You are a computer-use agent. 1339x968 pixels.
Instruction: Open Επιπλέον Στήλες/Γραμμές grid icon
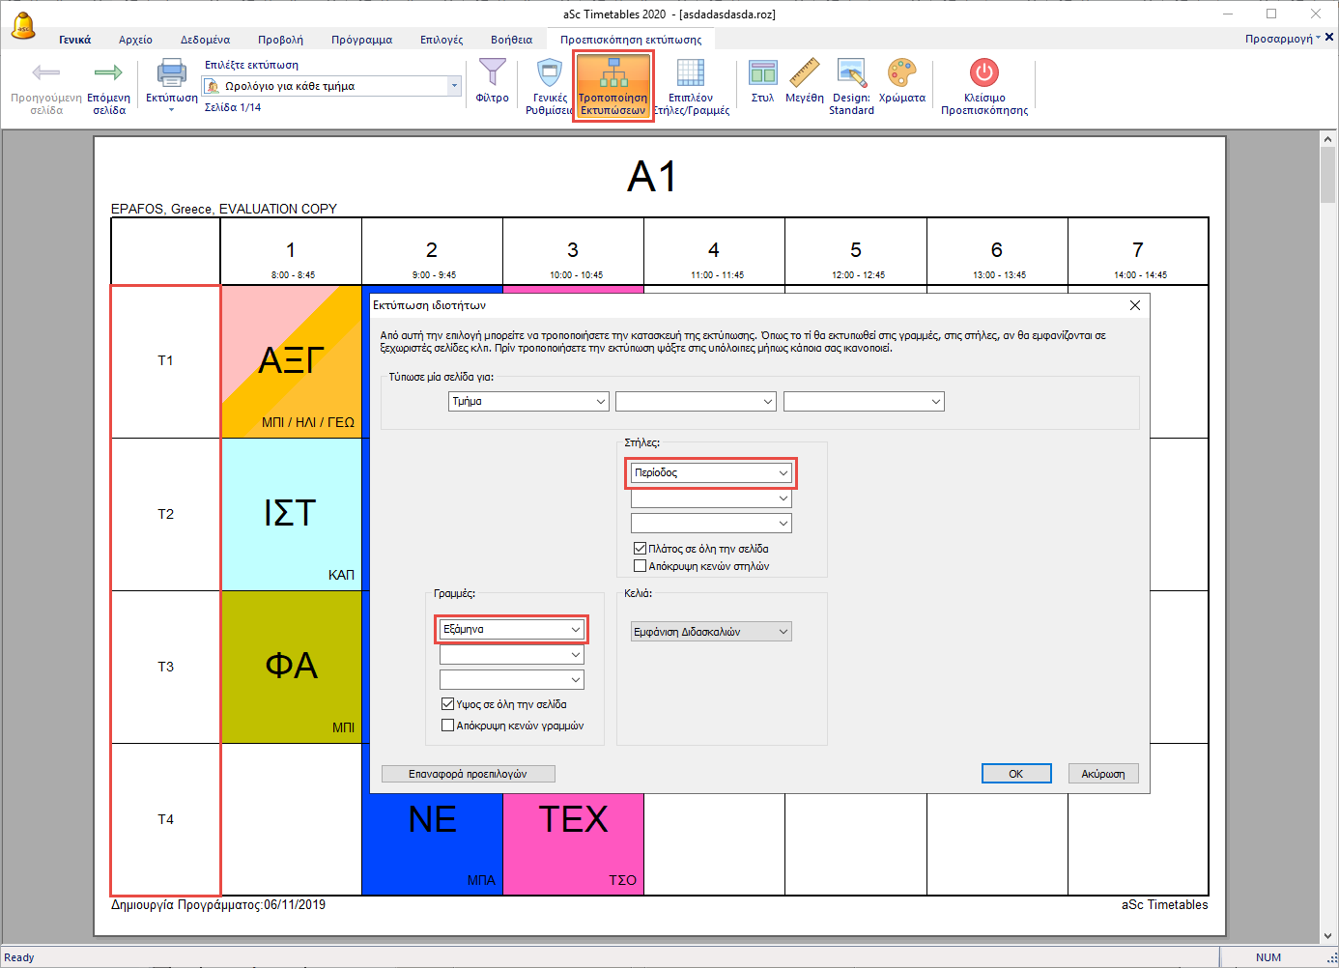[691, 74]
